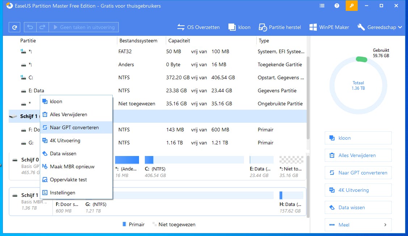Click the disk map vertical scrollbar

coord(308,186)
